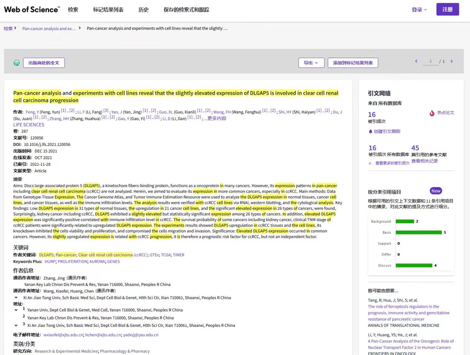Expand the address 3 Xi An Jiao Tong Univ arrow
470x355 pixels.
[x=16, y=325]
